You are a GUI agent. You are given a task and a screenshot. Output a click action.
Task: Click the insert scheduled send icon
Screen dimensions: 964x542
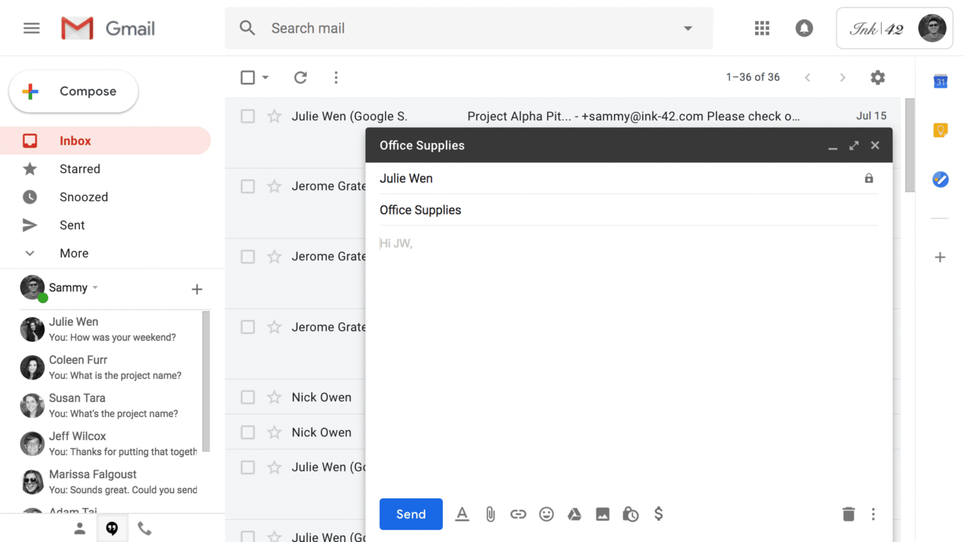(631, 514)
